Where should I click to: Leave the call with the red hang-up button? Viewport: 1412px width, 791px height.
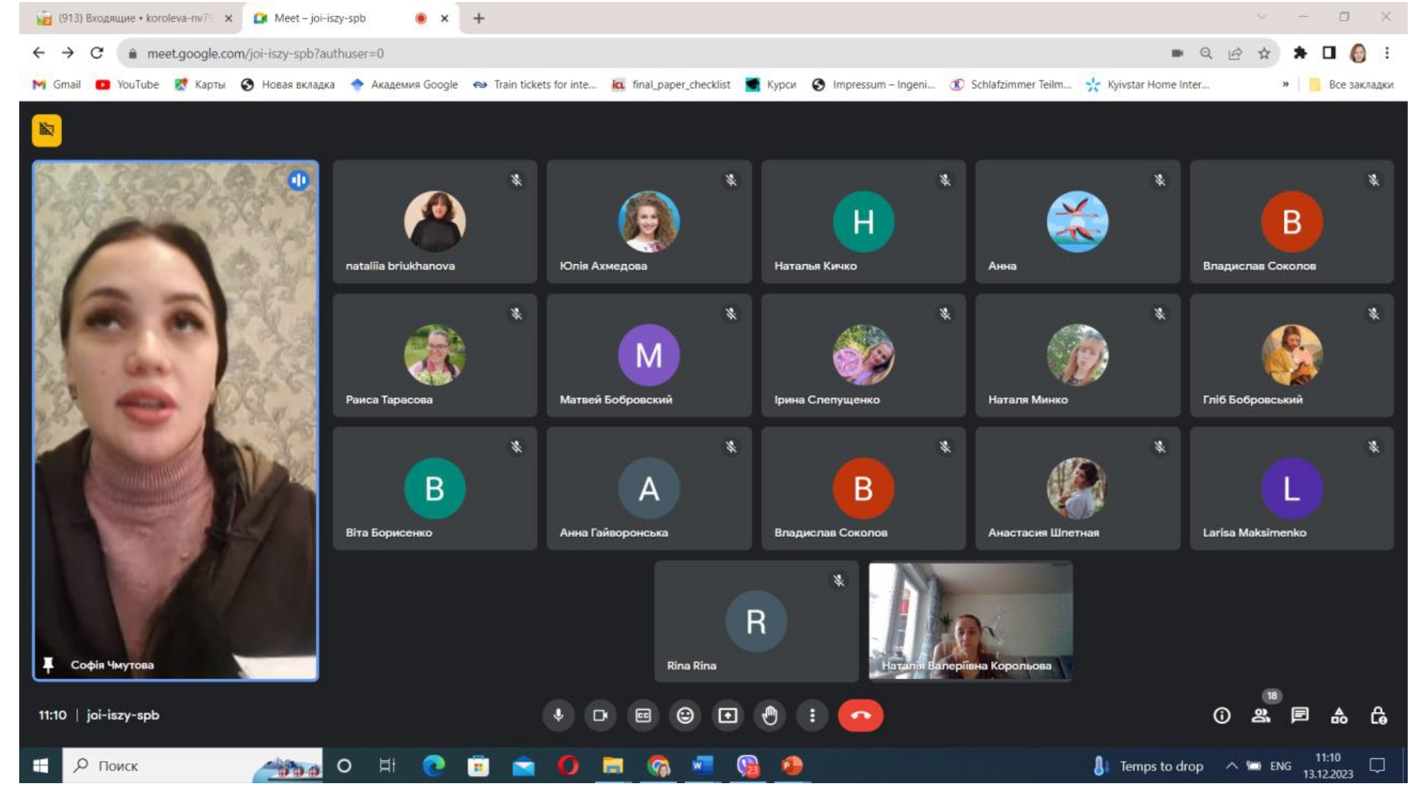861,716
